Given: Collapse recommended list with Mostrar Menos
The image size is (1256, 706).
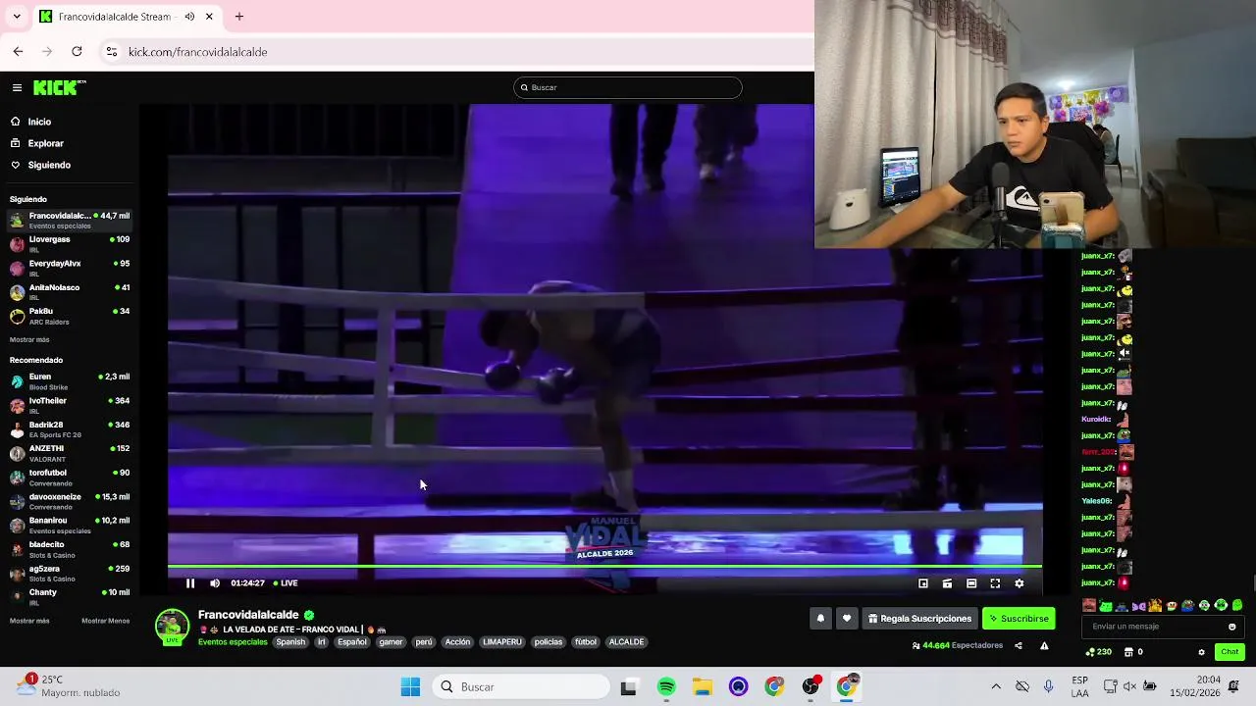Looking at the screenshot, I should click(105, 621).
